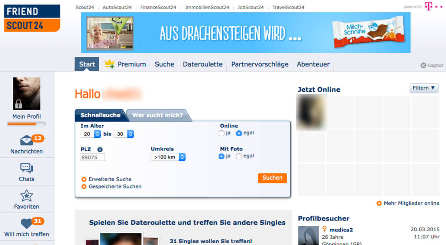Select the Schnellsuche tab
446x245 pixels.
tap(100, 115)
